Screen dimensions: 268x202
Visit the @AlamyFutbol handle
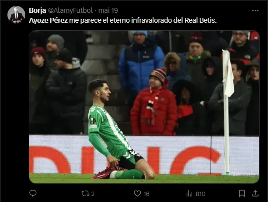coord(70,10)
